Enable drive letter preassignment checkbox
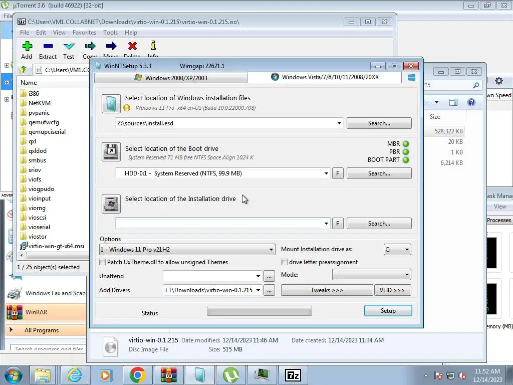 (285, 262)
